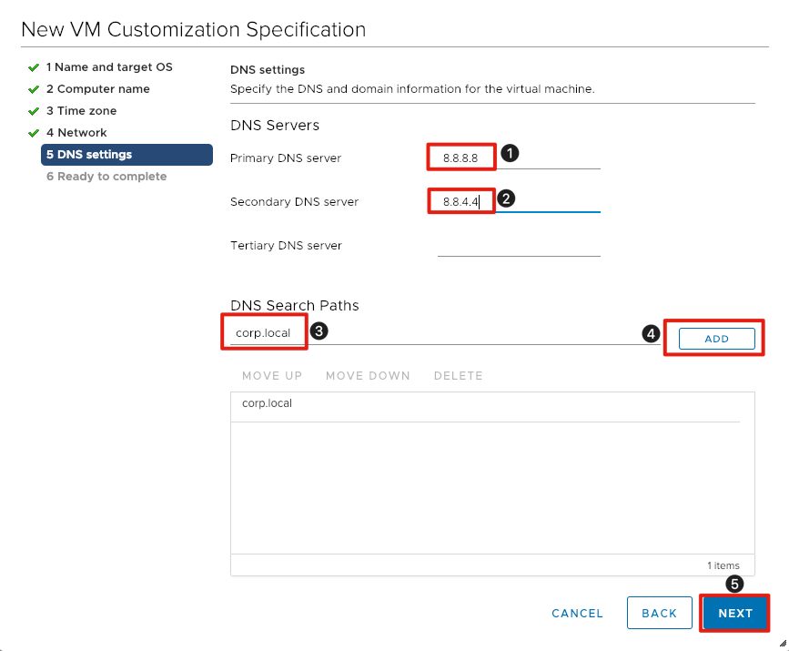Select corp.local entry in the search paths list
This screenshot has height=651, width=789.
click(268, 403)
